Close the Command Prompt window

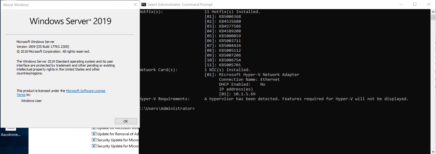tap(429, 4)
